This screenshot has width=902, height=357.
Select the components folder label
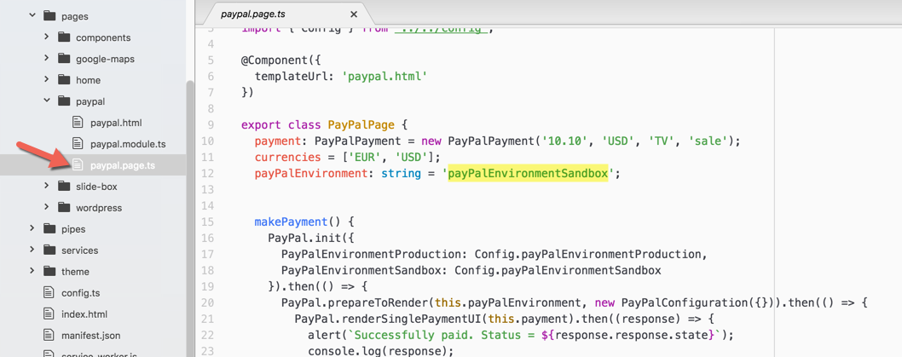coord(103,37)
